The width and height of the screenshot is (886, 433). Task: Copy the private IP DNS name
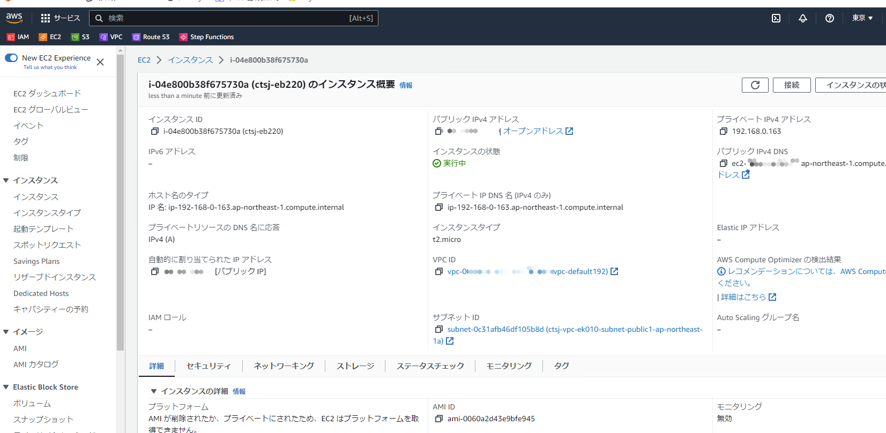pos(438,207)
